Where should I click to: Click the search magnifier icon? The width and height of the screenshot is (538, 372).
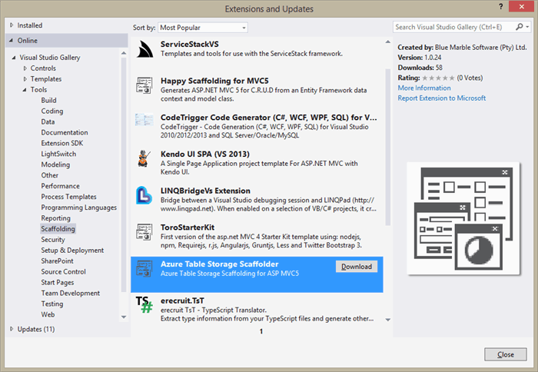pyautogui.click(x=519, y=27)
